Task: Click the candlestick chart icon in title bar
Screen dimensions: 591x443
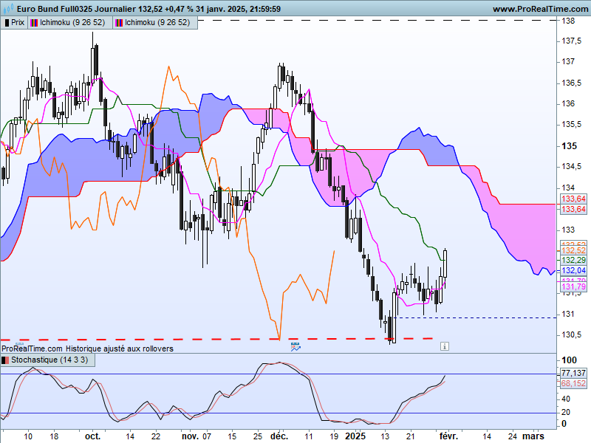Action: point(8,8)
